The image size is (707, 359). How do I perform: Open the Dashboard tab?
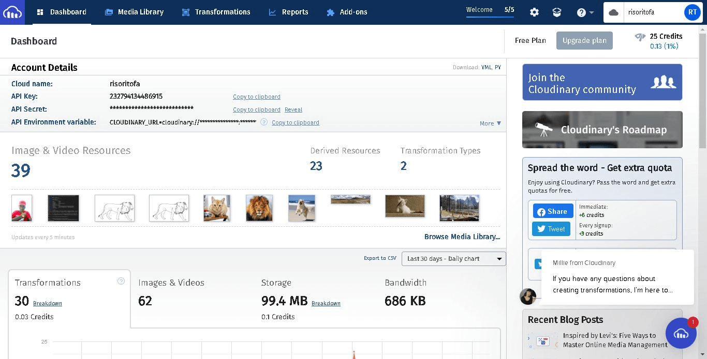[62, 12]
